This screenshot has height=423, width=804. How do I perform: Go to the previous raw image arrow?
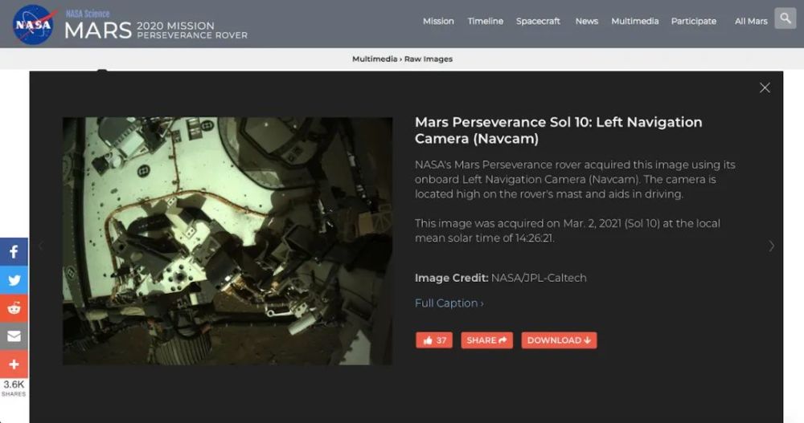(x=41, y=246)
